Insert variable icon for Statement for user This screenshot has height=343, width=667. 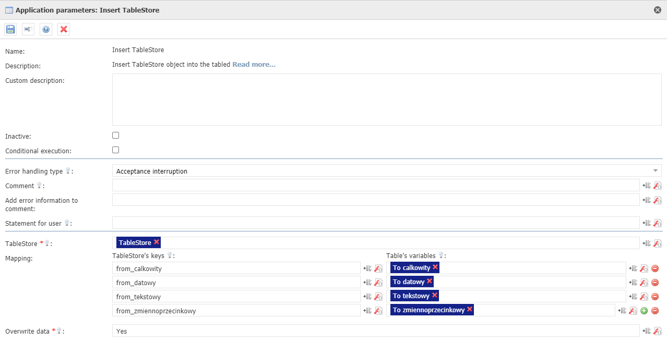pyautogui.click(x=647, y=223)
